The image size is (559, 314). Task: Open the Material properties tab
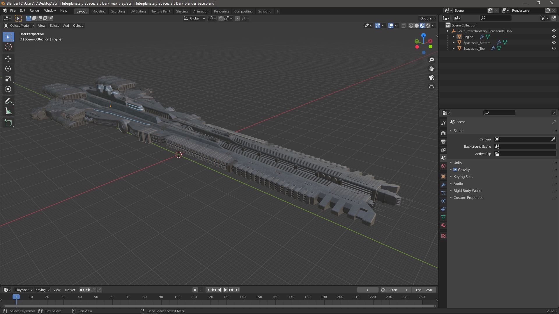coord(443,225)
